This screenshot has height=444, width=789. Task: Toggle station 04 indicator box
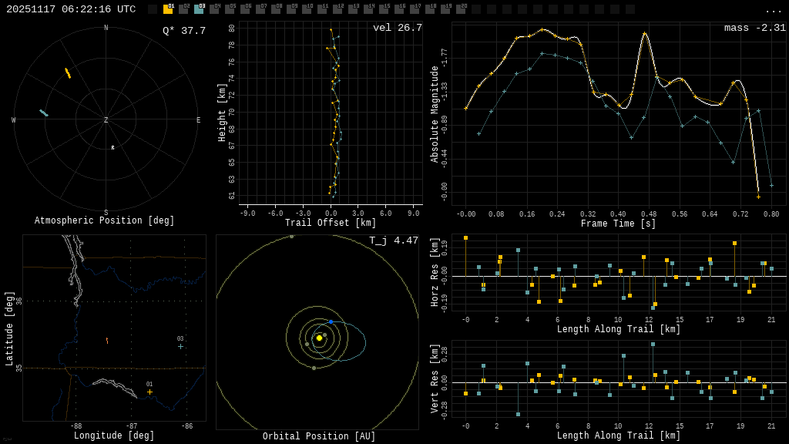click(214, 9)
